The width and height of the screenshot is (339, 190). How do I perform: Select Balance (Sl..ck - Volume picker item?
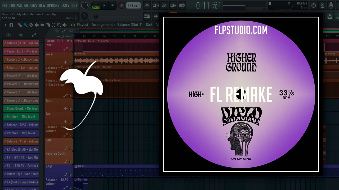[21, 43]
